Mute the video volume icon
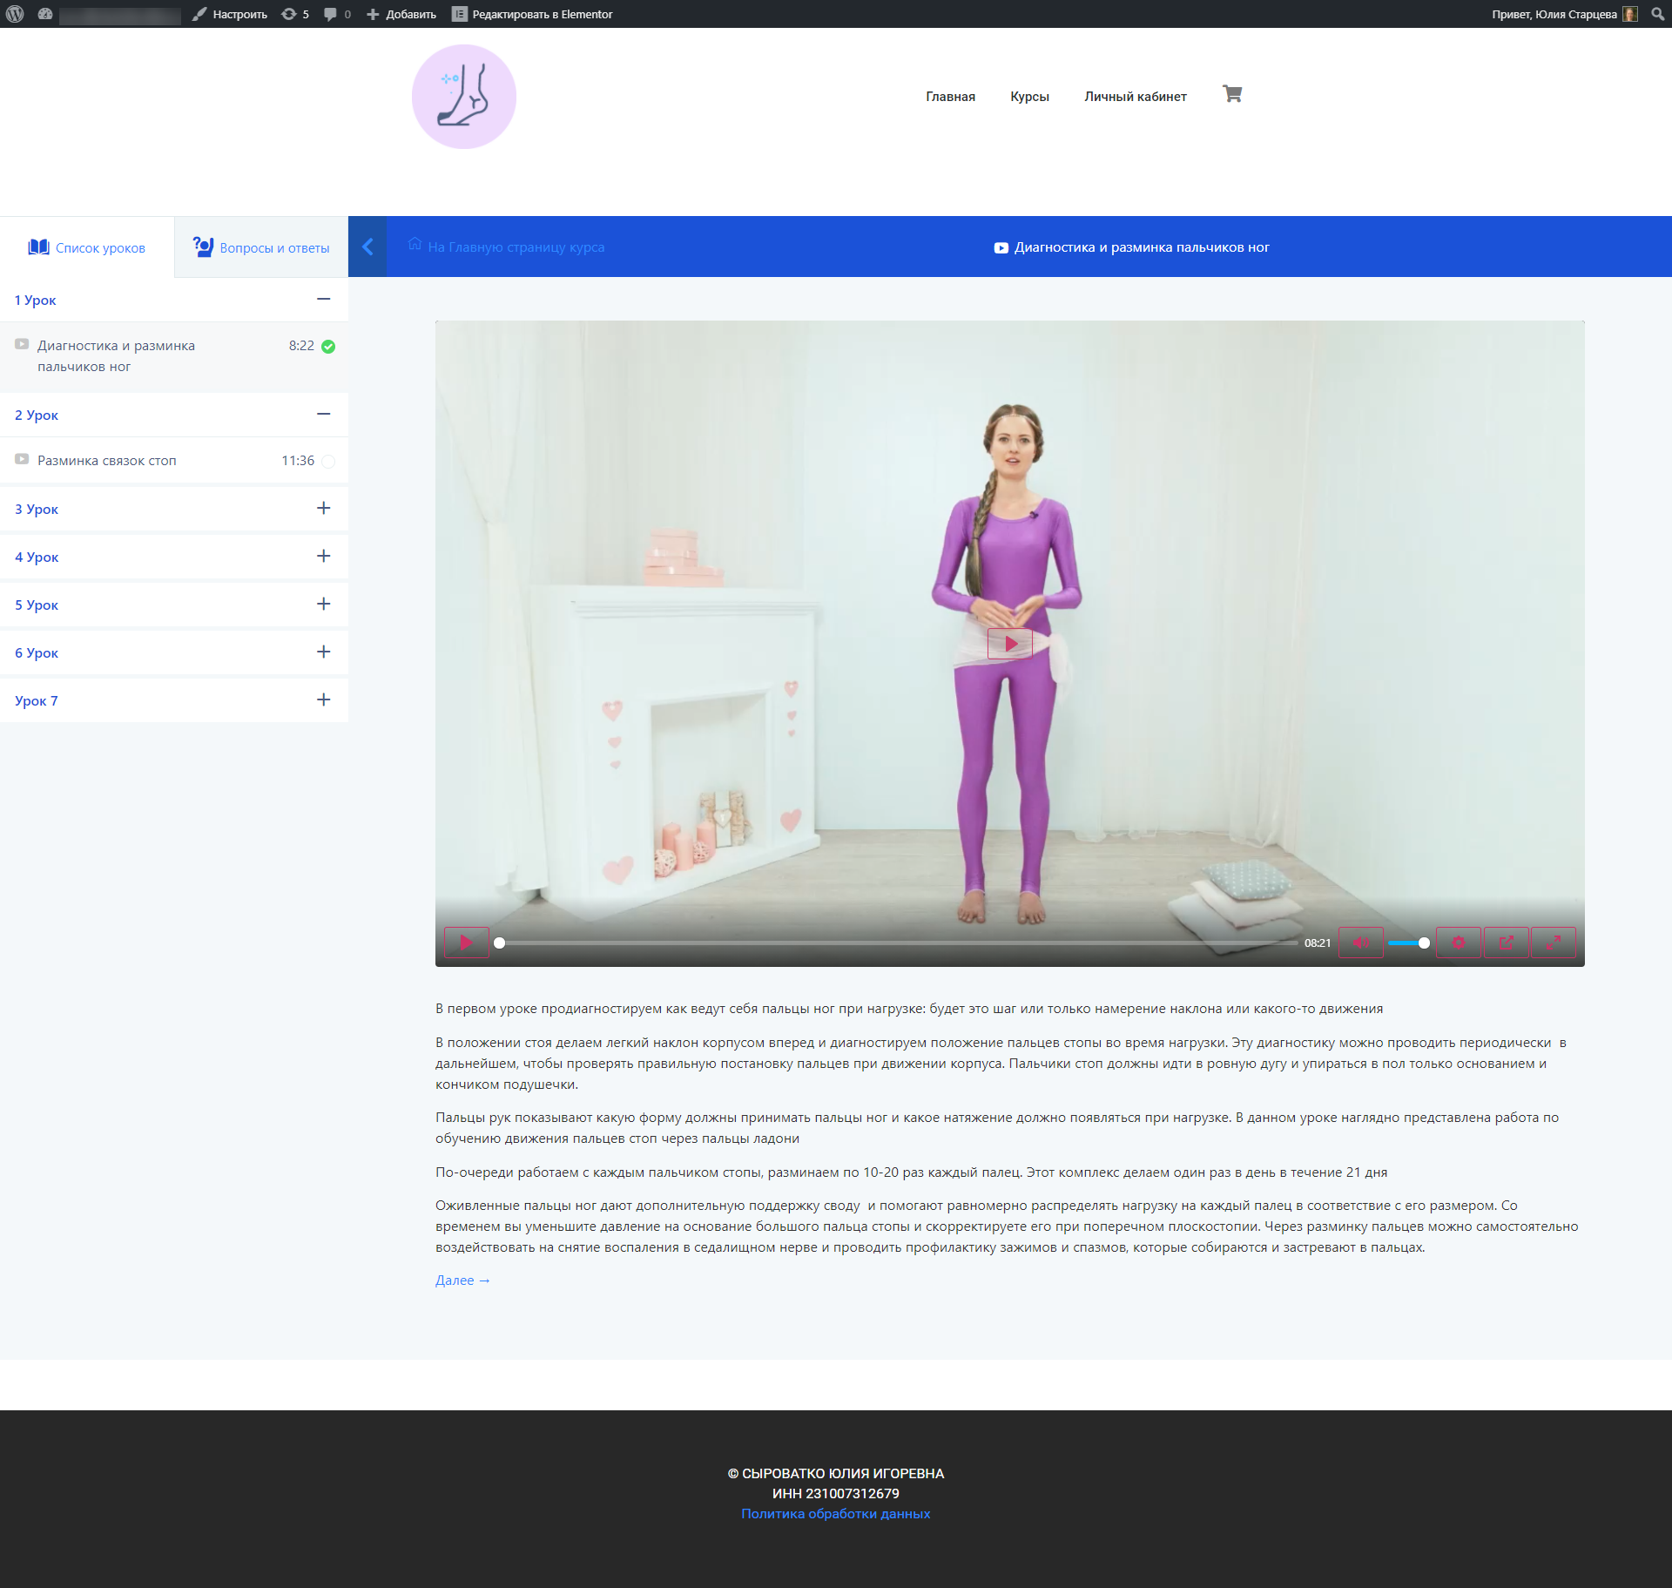Viewport: 1672px width, 1588px height. click(1360, 943)
